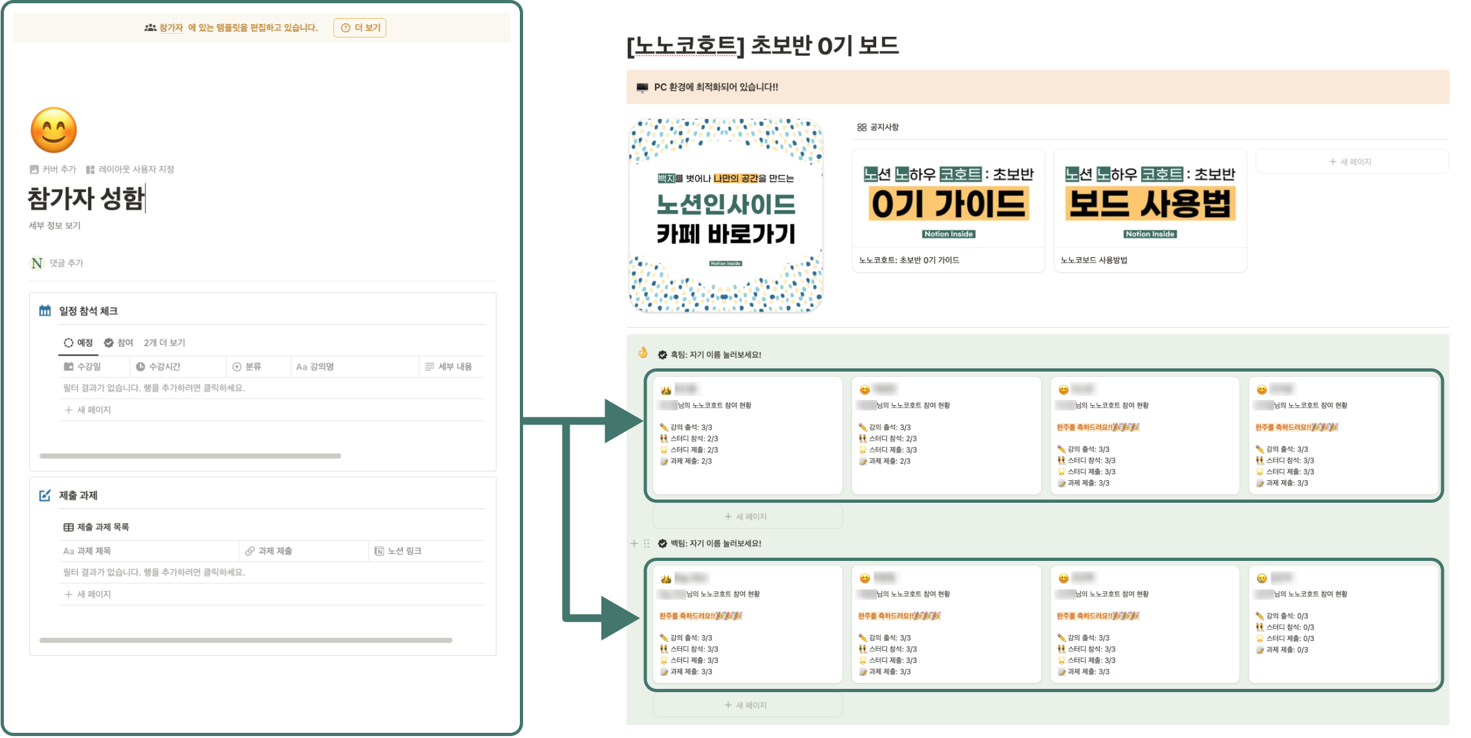
Task: Click the 댓글 추가 comment field
Action: click(66, 263)
